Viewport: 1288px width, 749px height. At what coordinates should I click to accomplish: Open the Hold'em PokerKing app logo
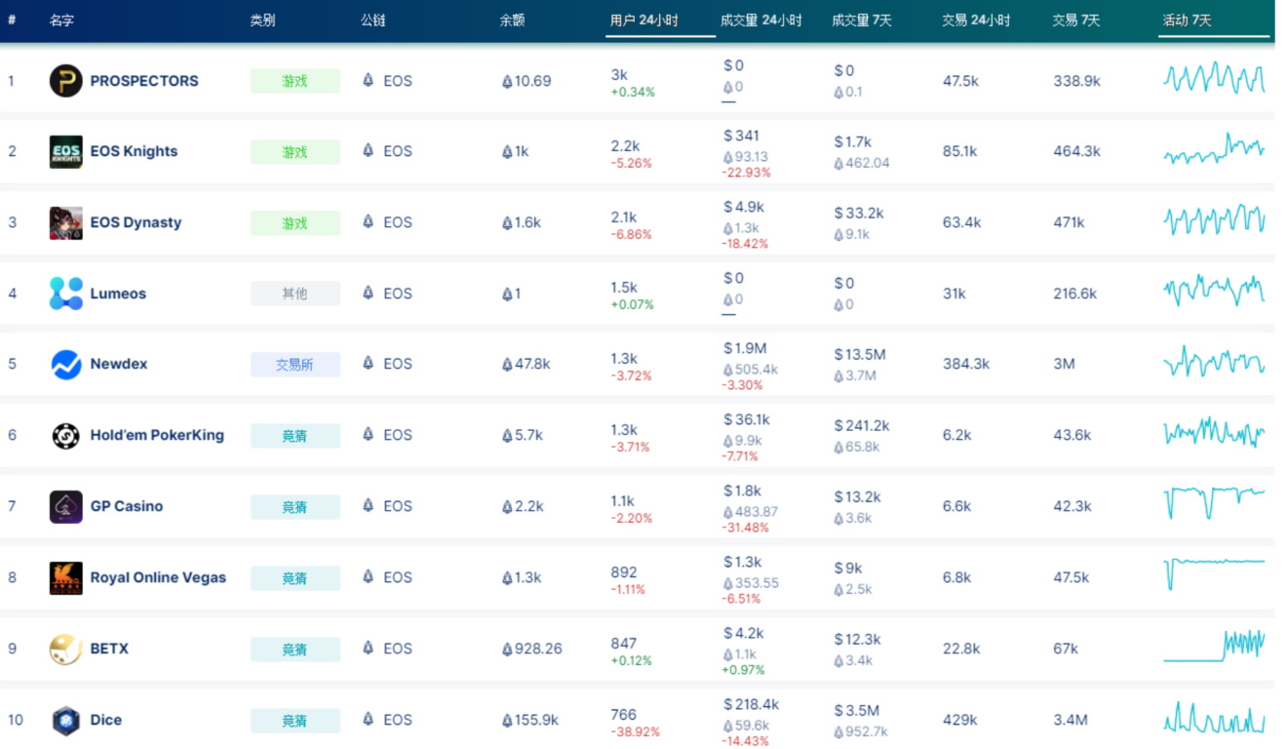[66, 435]
